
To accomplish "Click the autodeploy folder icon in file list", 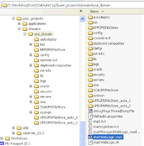I will (x=90, y=17).
